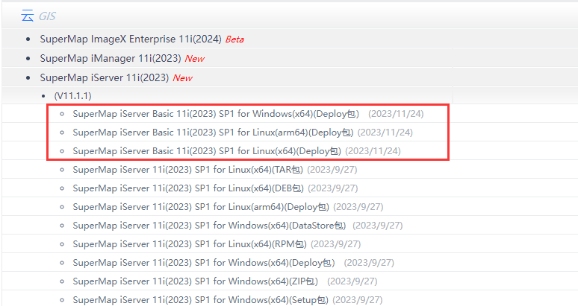Download iServer SP1 for Linux(x64) TAR package

coord(188,170)
